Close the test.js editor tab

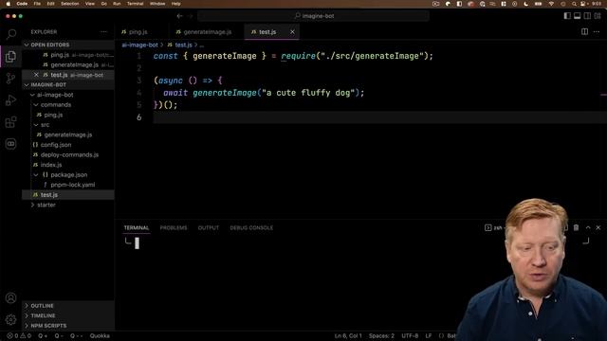pyautogui.click(x=292, y=31)
